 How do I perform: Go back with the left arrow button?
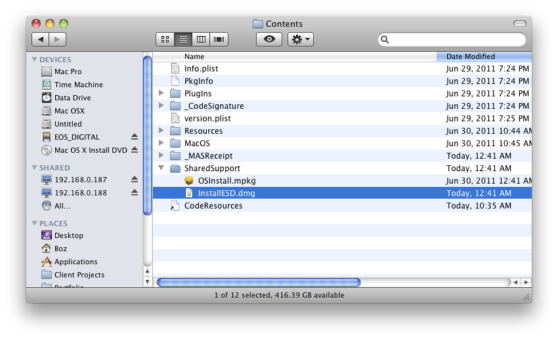pos(41,39)
